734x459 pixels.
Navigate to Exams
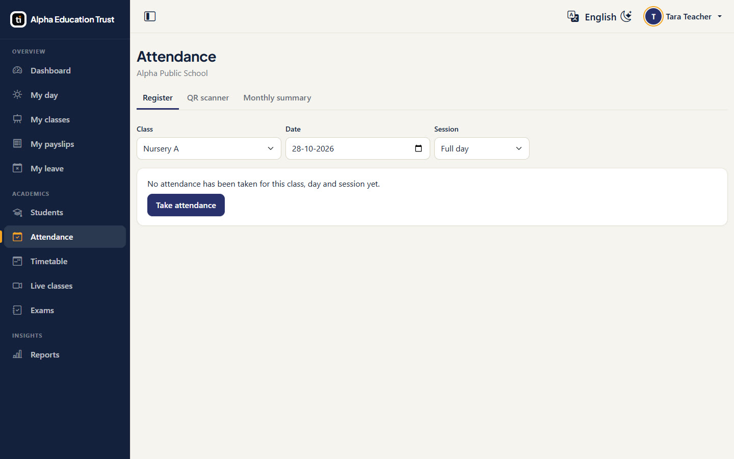click(65, 310)
